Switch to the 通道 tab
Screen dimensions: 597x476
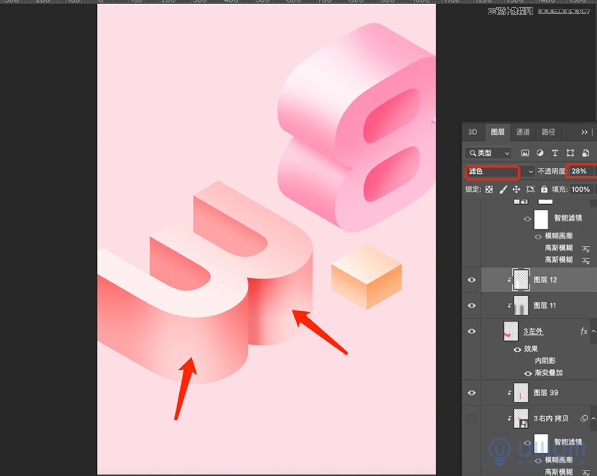[x=523, y=132]
